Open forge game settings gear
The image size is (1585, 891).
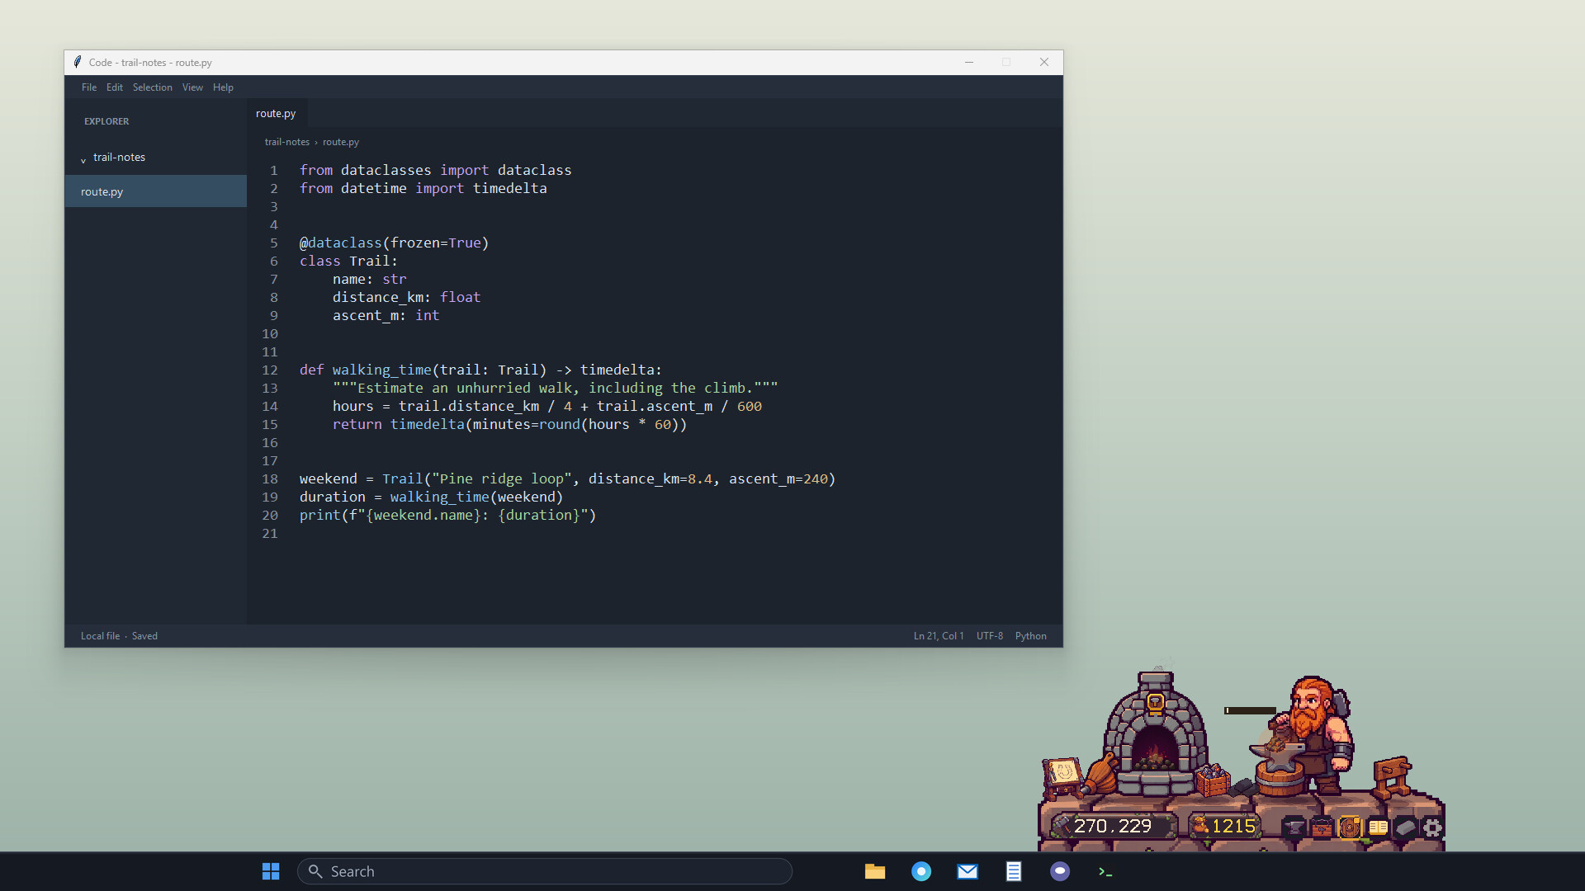point(1432,827)
